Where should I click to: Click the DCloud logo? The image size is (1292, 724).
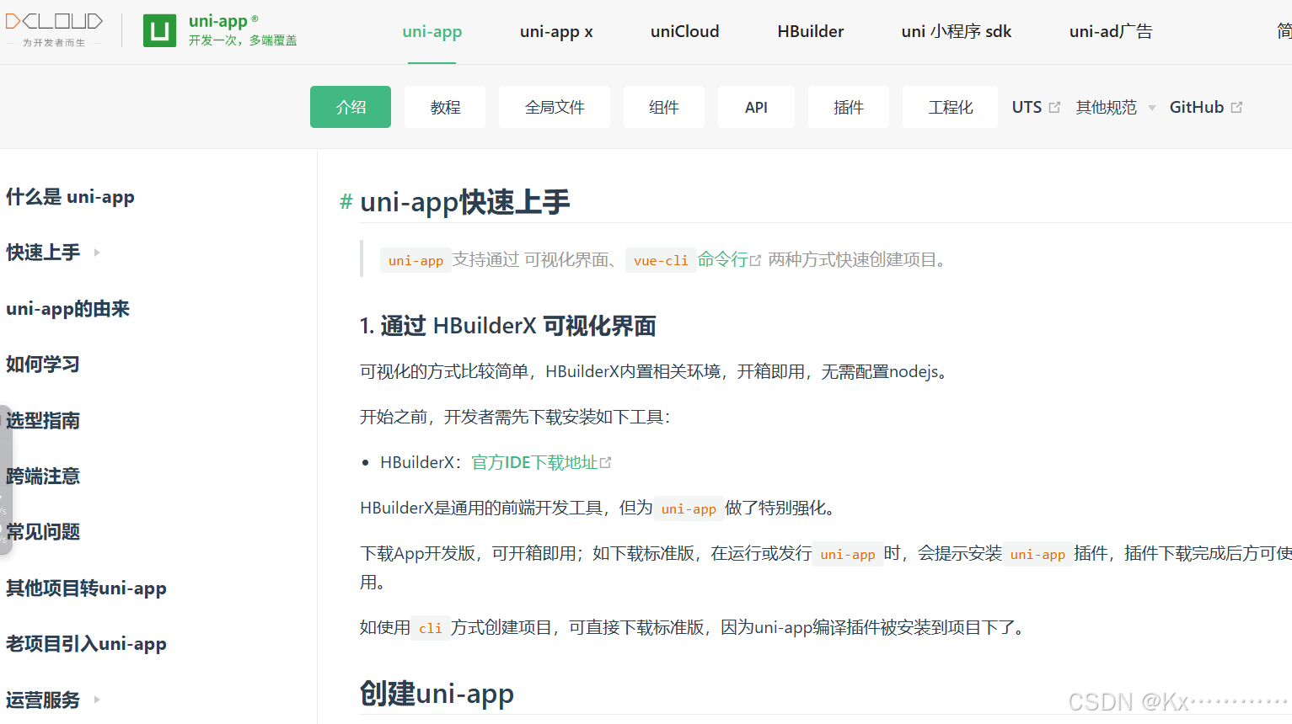coord(54,30)
